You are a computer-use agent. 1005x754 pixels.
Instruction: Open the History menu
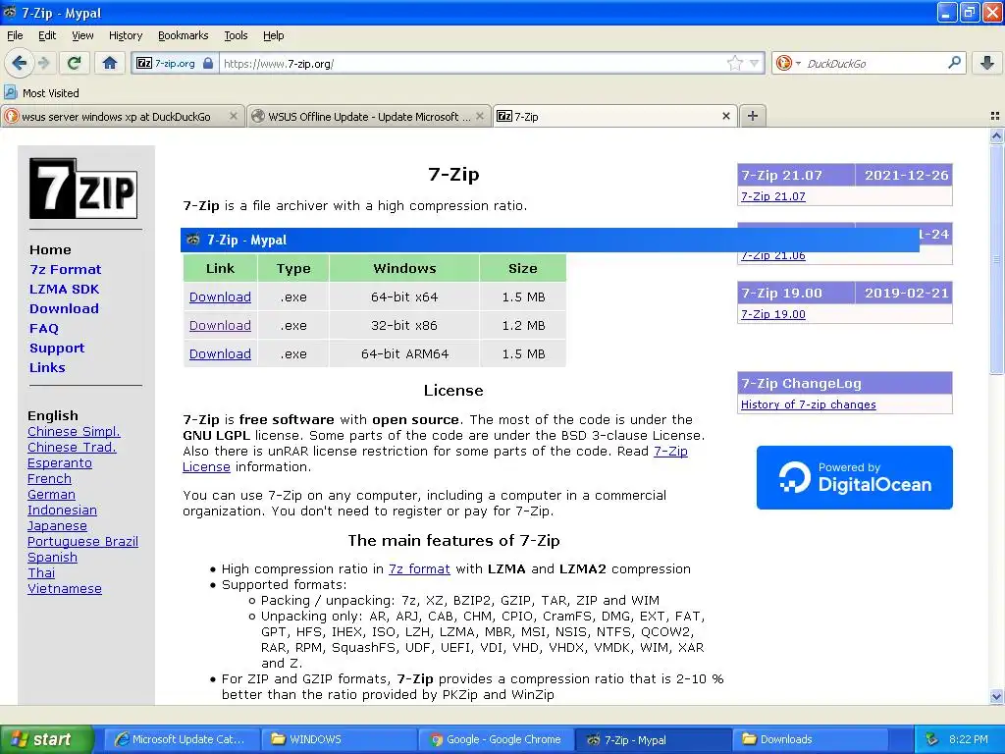(126, 35)
